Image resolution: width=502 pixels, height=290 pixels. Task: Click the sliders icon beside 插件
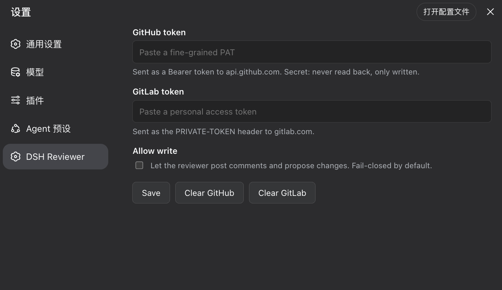coord(16,100)
